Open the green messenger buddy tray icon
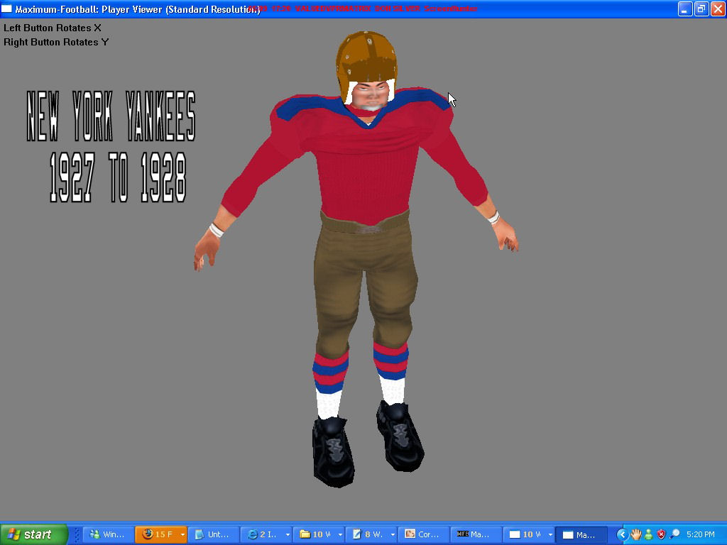 point(649,535)
